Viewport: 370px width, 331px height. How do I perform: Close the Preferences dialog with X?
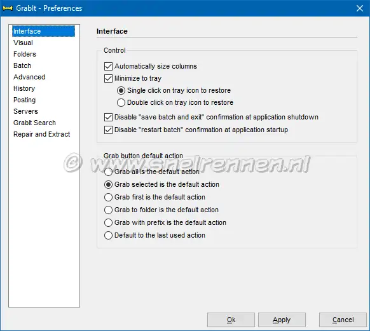[x=360, y=8]
